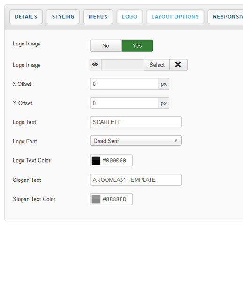Image resolution: width=243 pixels, height=308 pixels.
Task: Clear logo image with X icon
Action: click(x=178, y=65)
